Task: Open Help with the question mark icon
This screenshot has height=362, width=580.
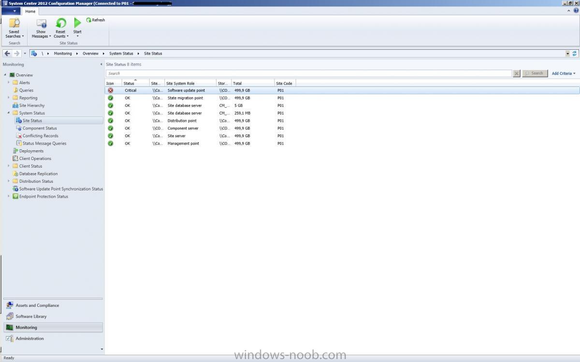Action: [575, 11]
